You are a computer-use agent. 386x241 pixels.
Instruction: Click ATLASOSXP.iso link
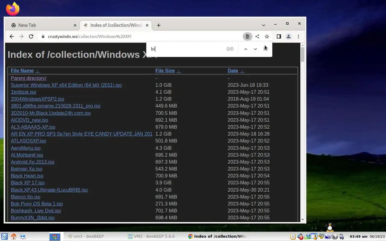28,141
